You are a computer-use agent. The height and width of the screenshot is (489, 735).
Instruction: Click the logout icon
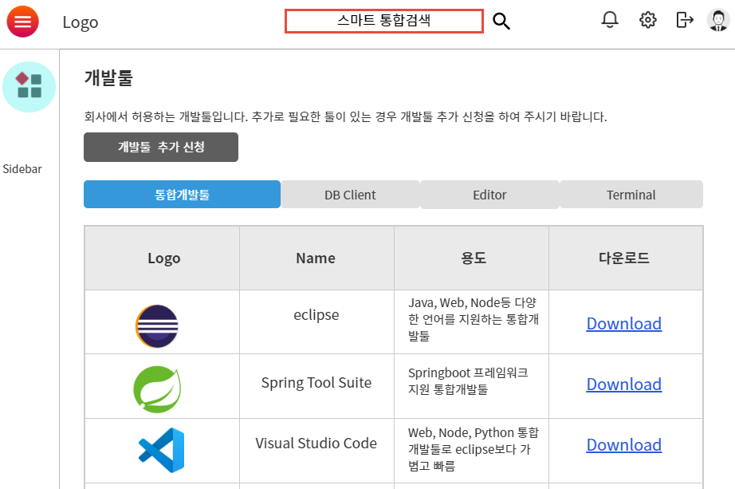[685, 20]
